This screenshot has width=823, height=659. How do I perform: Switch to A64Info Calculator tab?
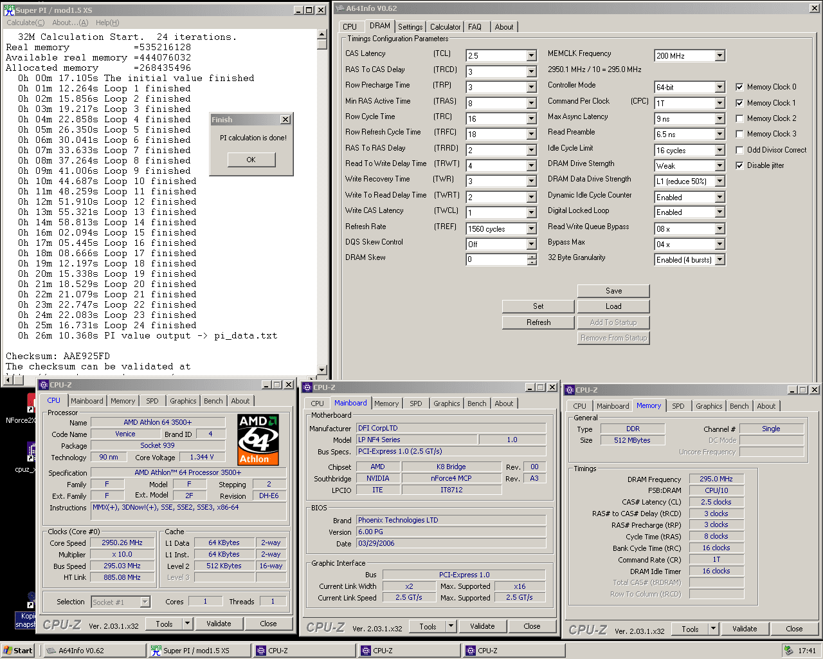tap(446, 27)
